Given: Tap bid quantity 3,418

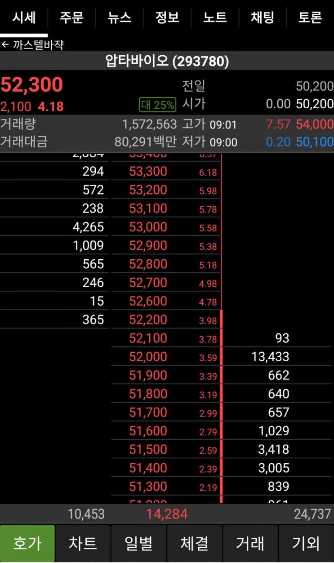Looking at the screenshot, I should coord(274,450).
